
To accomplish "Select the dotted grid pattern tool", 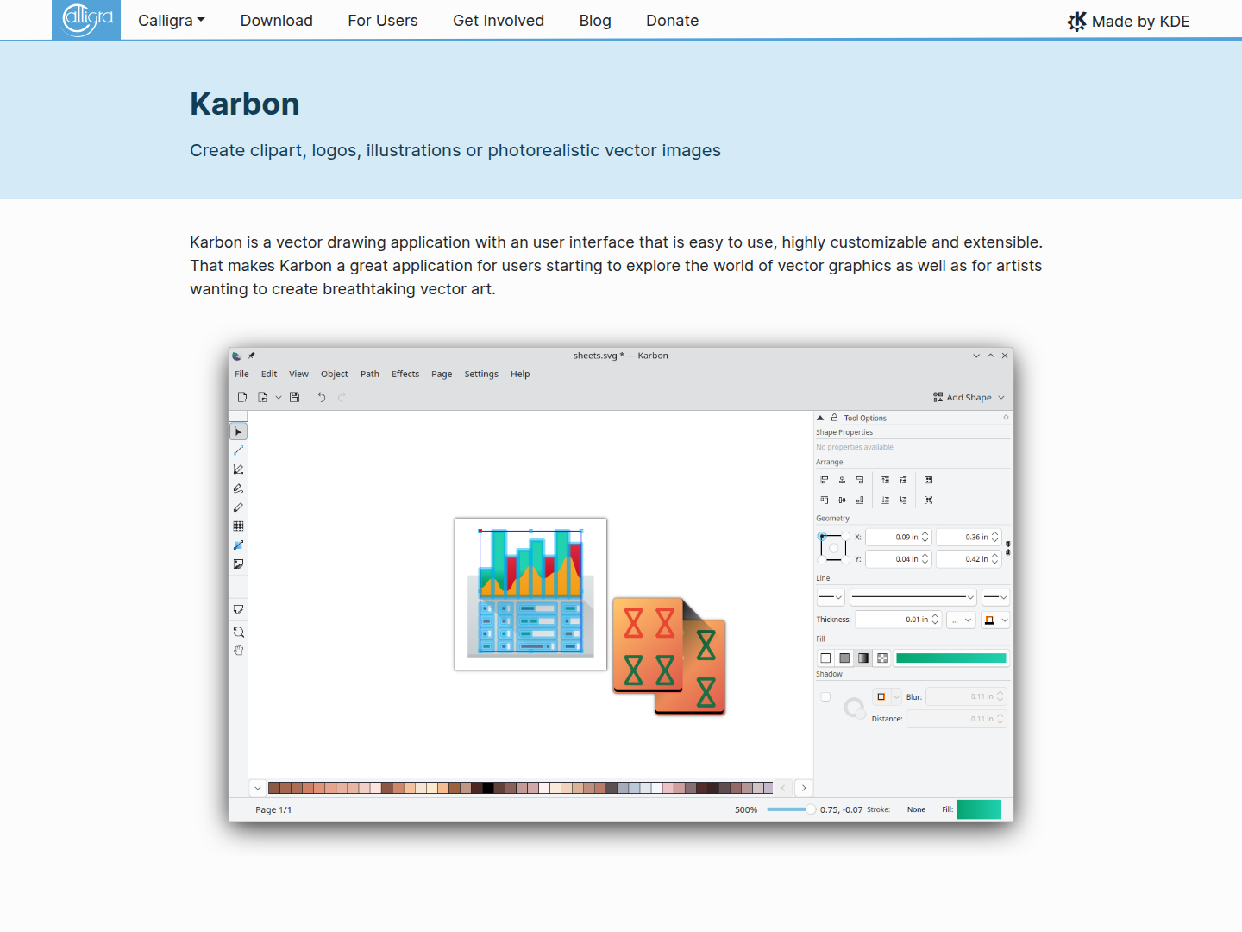I will (x=238, y=526).
